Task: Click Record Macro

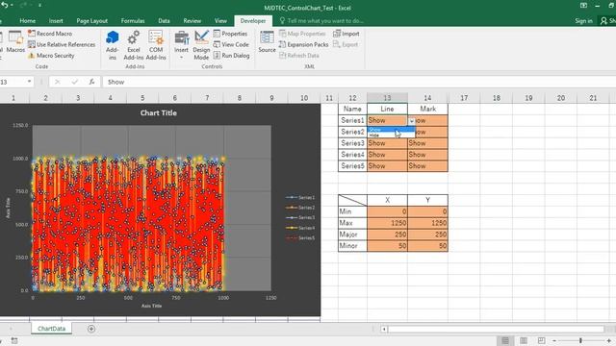Action: [50, 34]
